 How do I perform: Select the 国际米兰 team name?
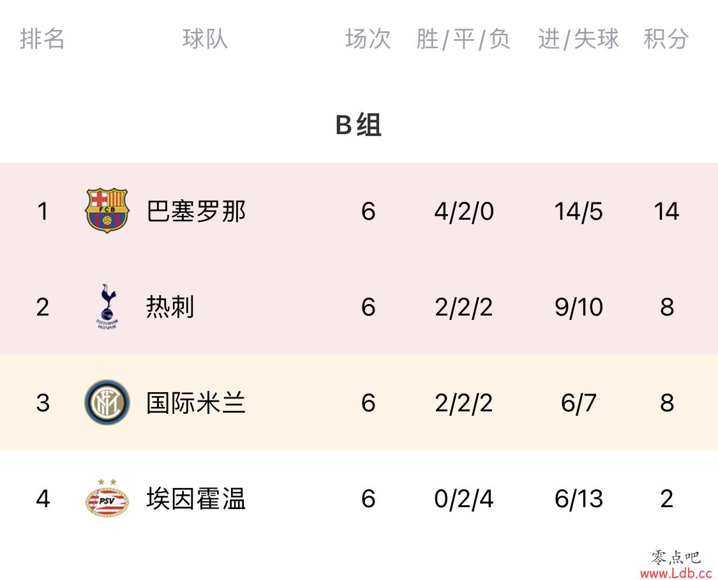[x=196, y=402]
